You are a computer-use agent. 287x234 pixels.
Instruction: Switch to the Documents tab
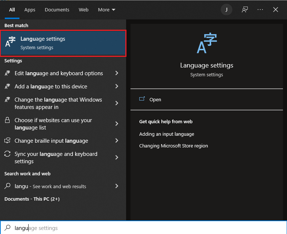[57, 10]
